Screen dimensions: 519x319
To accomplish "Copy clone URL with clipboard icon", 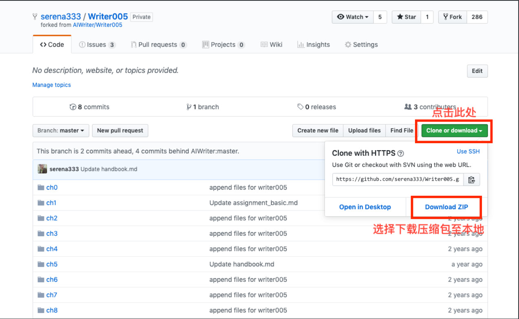I will (472, 179).
